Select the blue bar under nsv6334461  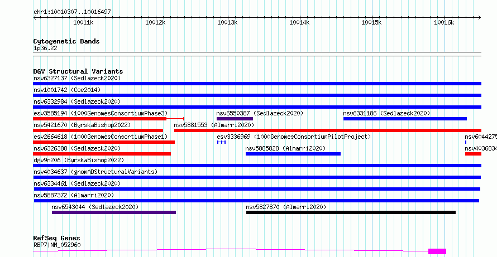click(257, 189)
